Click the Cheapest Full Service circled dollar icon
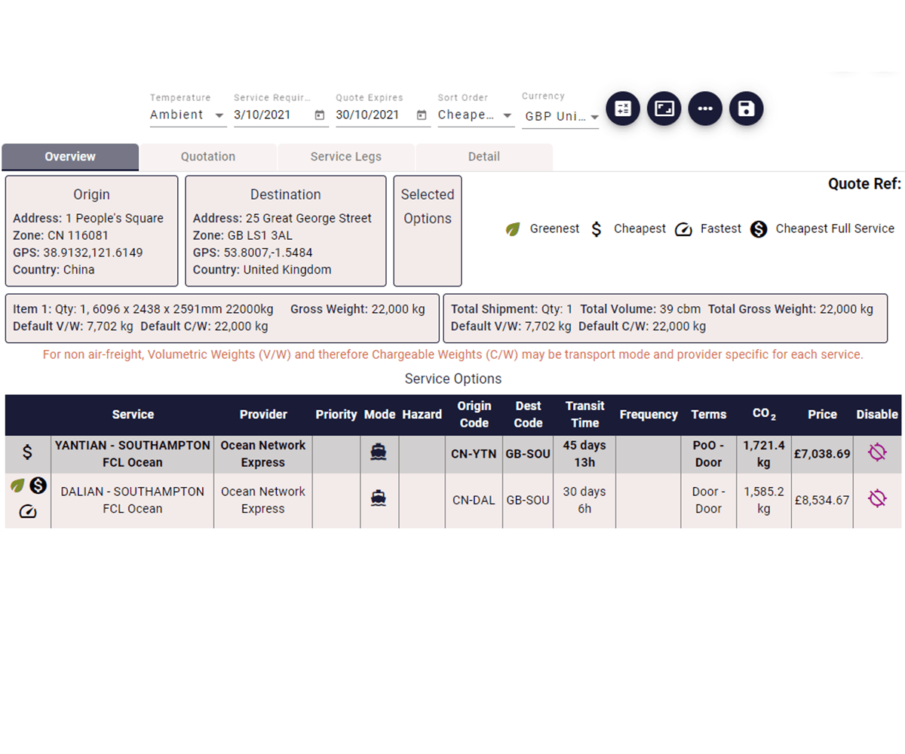The image size is (905, 754). pos(759,228)
